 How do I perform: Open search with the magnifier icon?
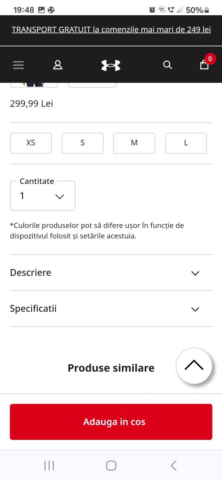click(167, 65)
